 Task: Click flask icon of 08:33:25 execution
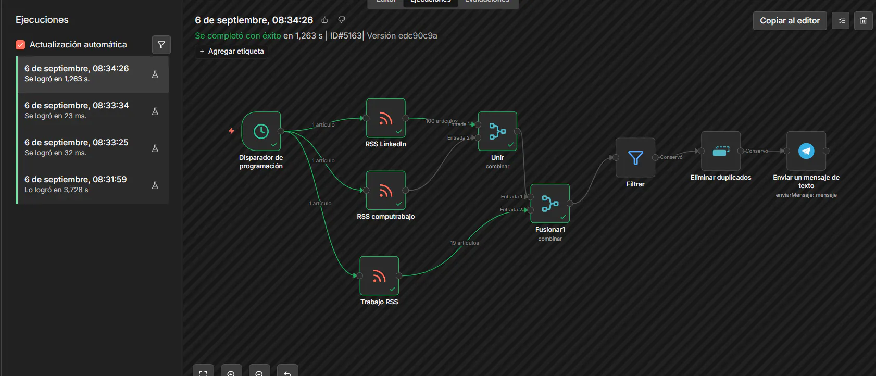(155, 148)
